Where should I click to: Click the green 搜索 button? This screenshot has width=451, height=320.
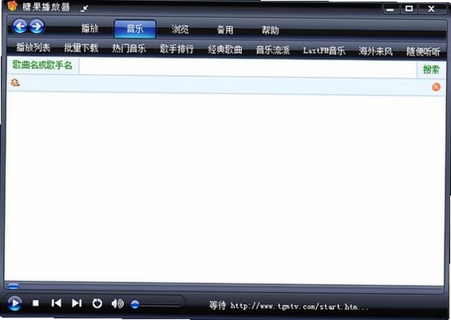coord(431,69)
